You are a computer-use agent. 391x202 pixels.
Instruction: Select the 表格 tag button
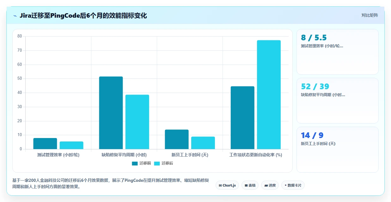(x=250, y=185)
